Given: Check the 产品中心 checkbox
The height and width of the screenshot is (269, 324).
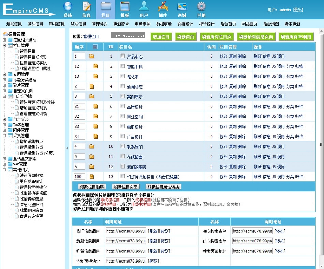Looking at the screenshot, I should click(123, 56).
